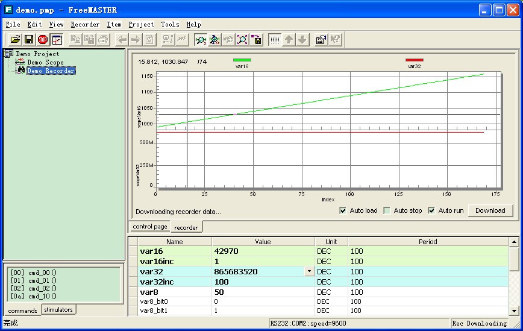
Task: Uncheck the Auto run checkbox
Action: point(431,210)
